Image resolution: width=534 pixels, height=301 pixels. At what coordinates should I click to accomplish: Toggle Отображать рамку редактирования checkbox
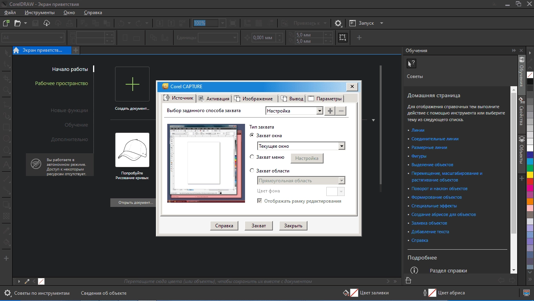260,201
